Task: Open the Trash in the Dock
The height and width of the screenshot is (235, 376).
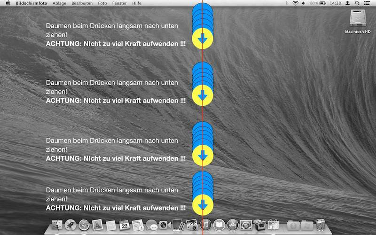Action: 321,225
